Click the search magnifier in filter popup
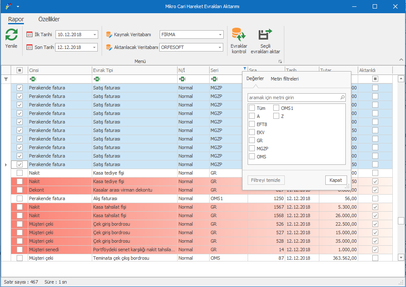Image resolution: width=406 pixels, height=287 pixels. [342, 98]
